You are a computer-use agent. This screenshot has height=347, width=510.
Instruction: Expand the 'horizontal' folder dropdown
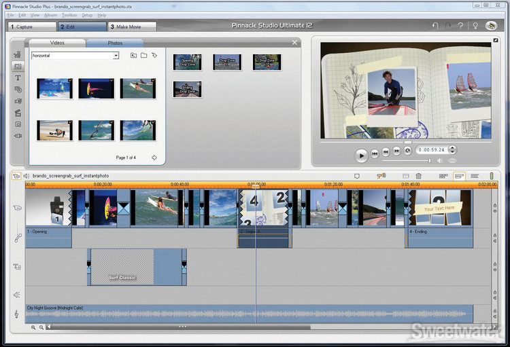pos(116,56)
